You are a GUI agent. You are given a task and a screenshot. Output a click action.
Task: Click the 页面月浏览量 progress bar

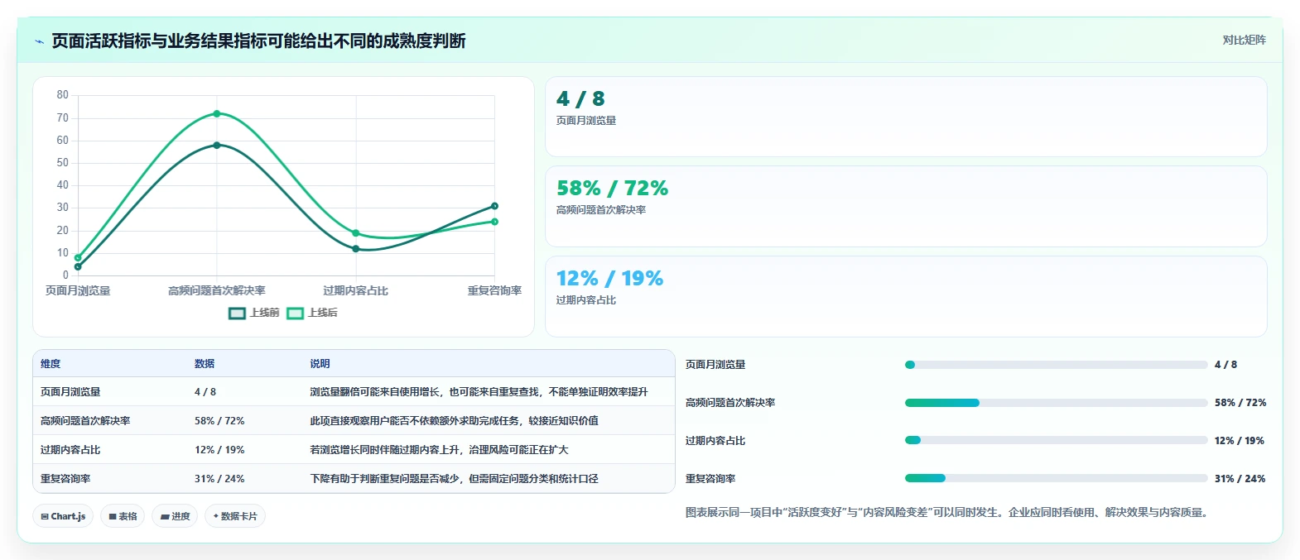[x=1056, y=365]
